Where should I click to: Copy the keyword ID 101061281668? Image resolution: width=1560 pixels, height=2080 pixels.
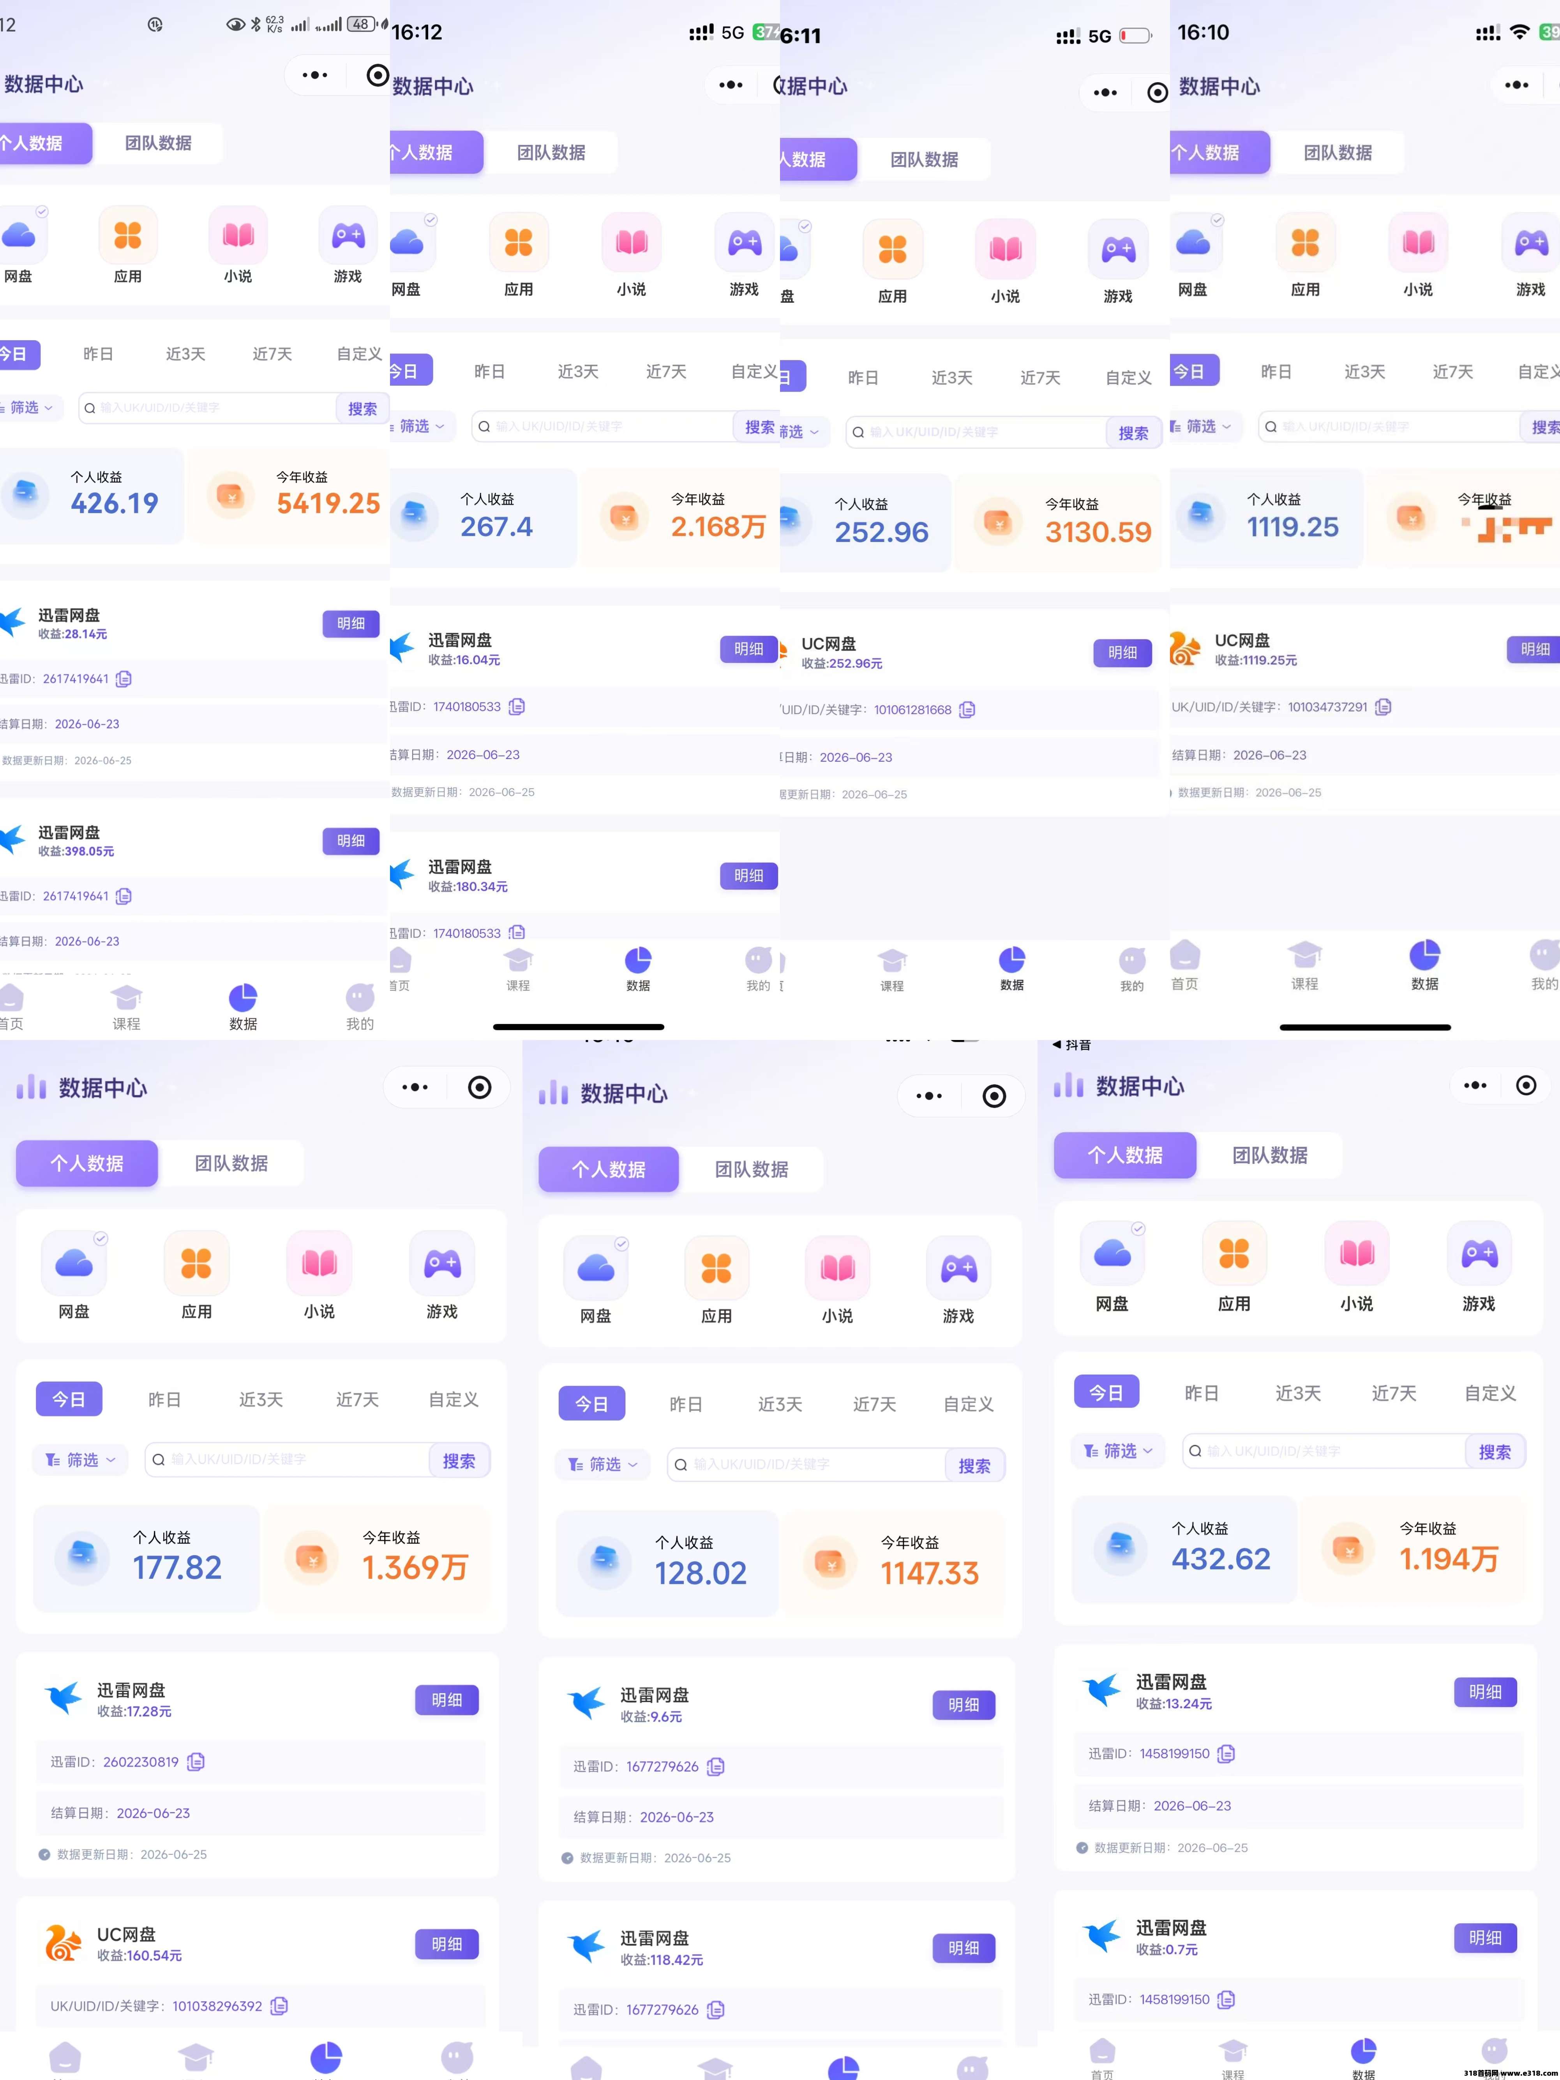coord(967,709)
